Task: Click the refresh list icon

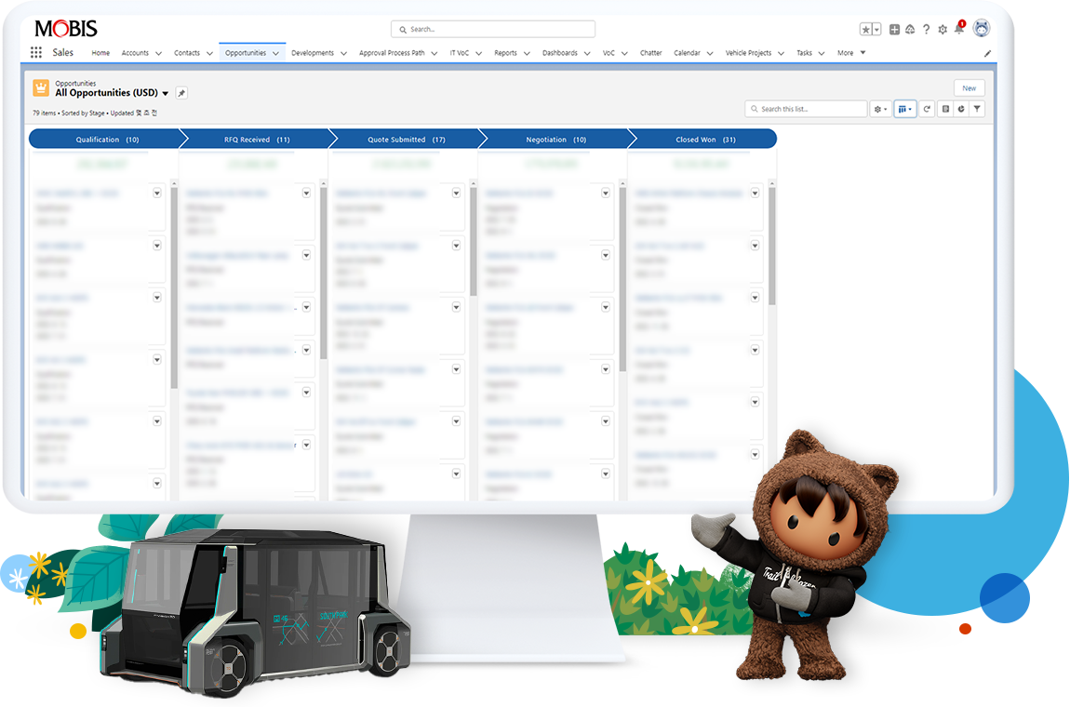Action: point(927,109)
